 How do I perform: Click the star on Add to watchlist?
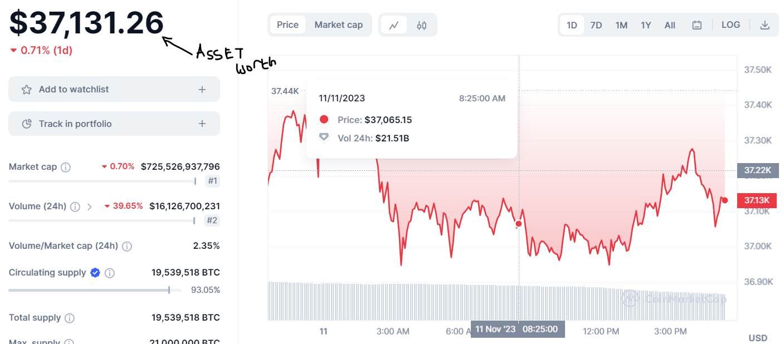26,89
